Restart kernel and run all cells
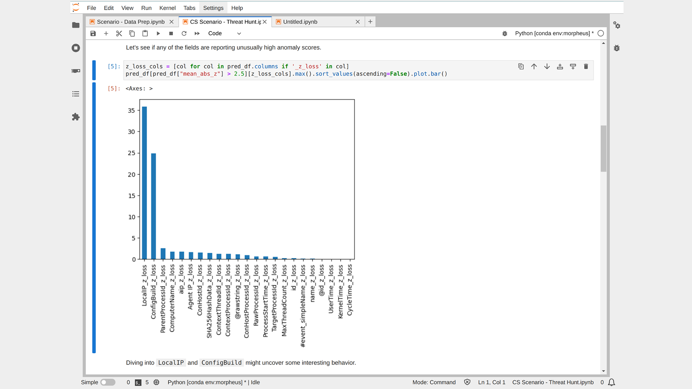 (x=197, y=33)
